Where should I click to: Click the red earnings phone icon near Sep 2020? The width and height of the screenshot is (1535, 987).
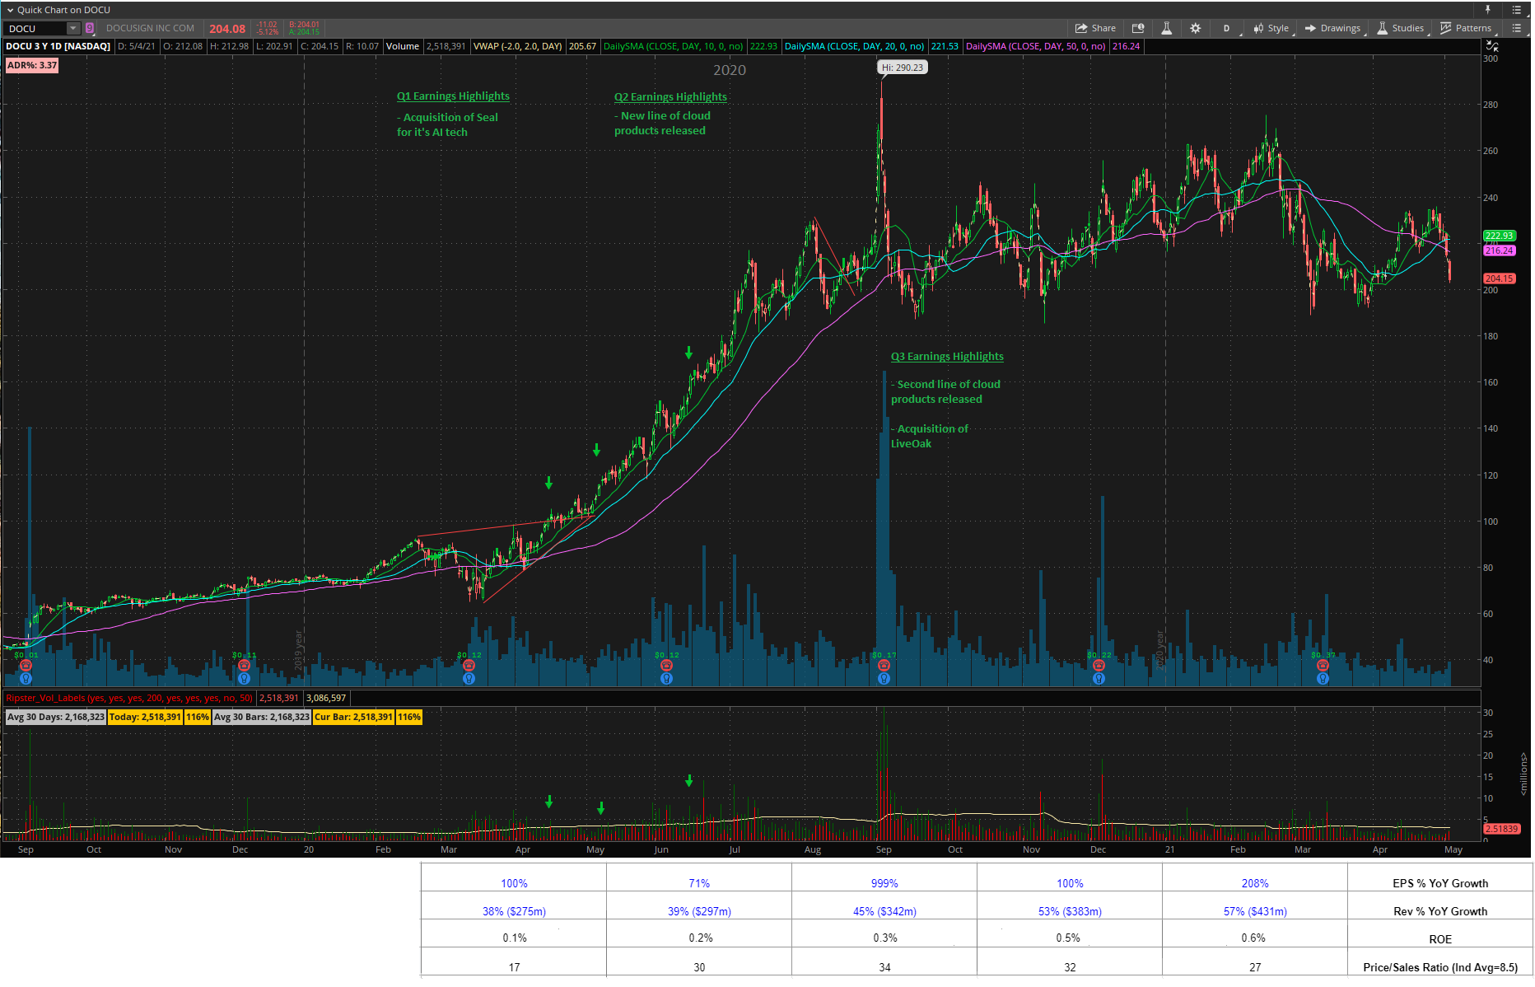coord(884,666)
